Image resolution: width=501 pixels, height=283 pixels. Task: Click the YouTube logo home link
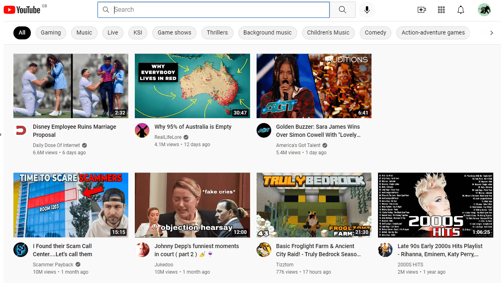point(22,10)
